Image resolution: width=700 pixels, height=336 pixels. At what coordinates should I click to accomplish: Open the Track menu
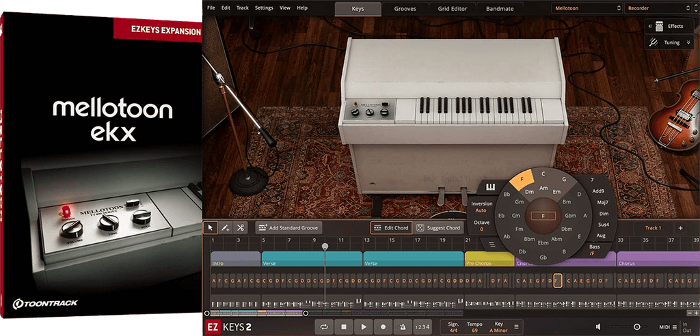(x=243, y=8)
